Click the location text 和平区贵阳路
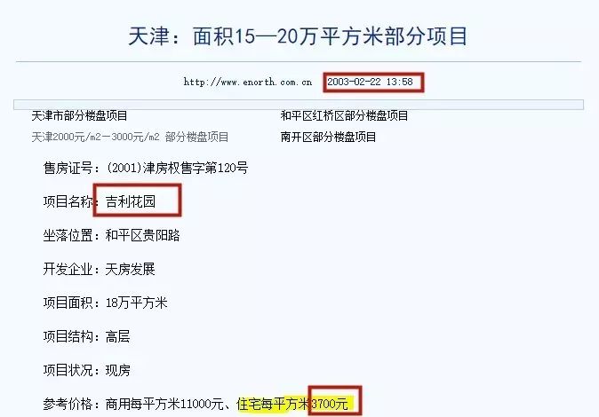The width and height of the screenshot is (599, 417). pyautogui.click(x=142, y=235)
